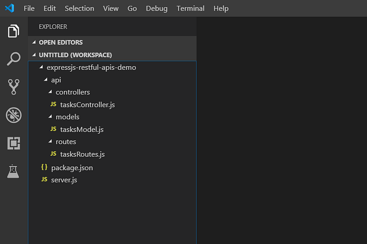This screenshot has width=367, height=244.
Task: Collapse the Untitled (Workspace) section arrow
Action: tap(34, 55)
